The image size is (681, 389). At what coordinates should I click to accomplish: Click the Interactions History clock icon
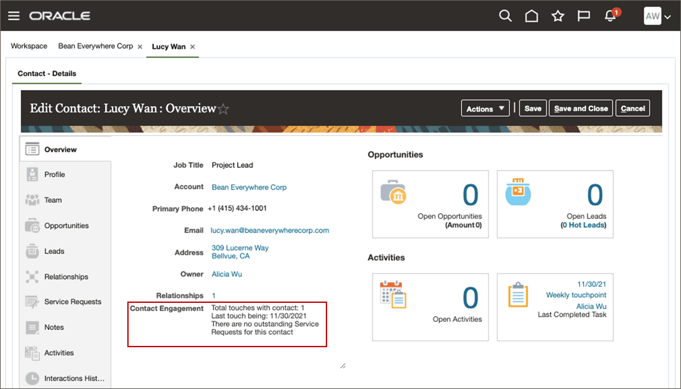pos(32,378)
